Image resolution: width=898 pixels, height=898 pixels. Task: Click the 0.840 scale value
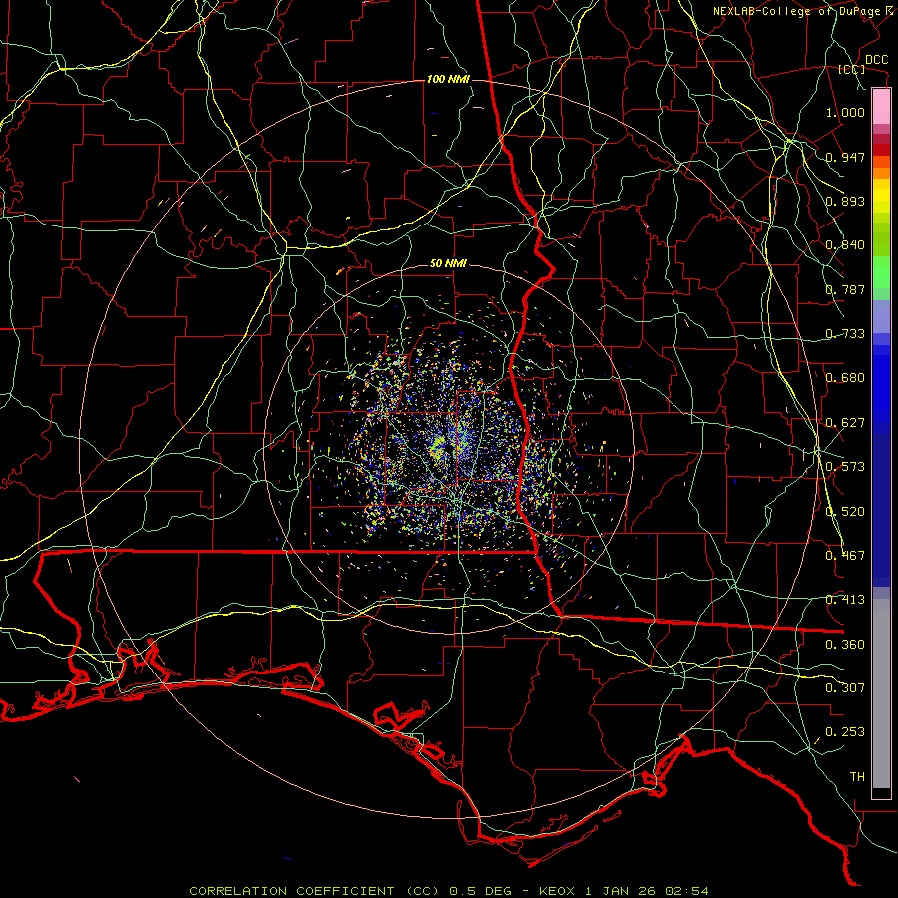click(845, 245)
